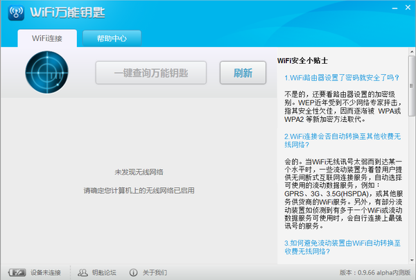This screenshot has width=416, height=280.
Task: Minimize the WiFi万能钥匙 window
Action: 395,8
